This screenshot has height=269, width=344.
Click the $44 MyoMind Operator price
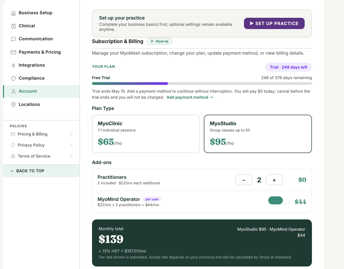300,202
